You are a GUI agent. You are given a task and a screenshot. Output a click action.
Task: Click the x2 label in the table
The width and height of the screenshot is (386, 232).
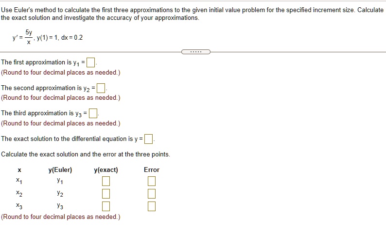(19, 194)
